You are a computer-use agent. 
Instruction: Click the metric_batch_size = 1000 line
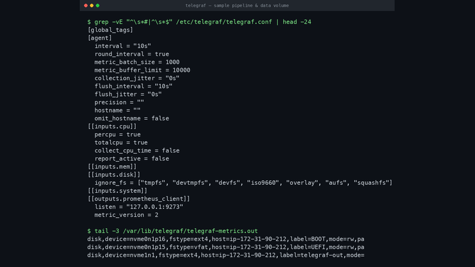click(x=137, y=62)
